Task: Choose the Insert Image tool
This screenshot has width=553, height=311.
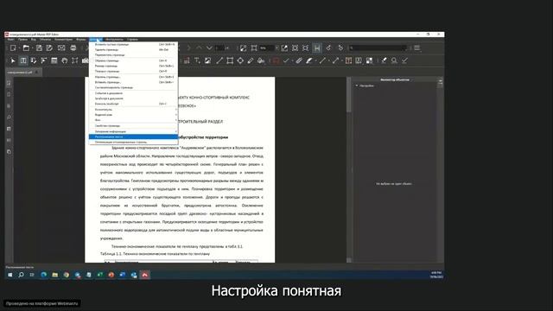Action: point(207,60)
